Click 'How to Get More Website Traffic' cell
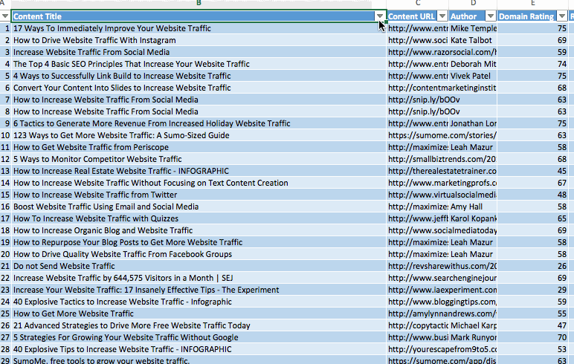 pos(199,314)
